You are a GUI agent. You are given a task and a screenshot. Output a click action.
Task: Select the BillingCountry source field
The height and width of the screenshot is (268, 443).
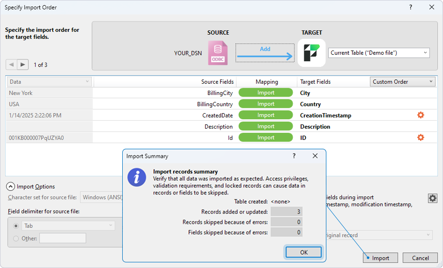215,104
